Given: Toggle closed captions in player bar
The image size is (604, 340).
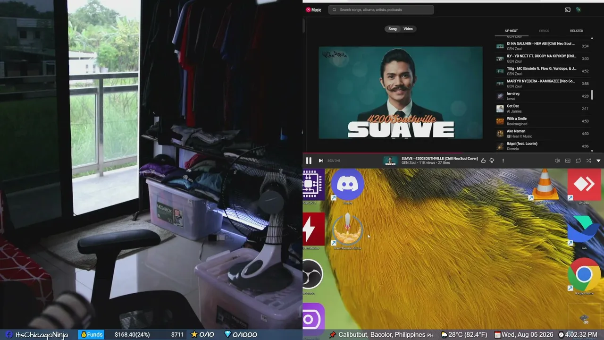Looking at the screenshot, I should [568, 161].
